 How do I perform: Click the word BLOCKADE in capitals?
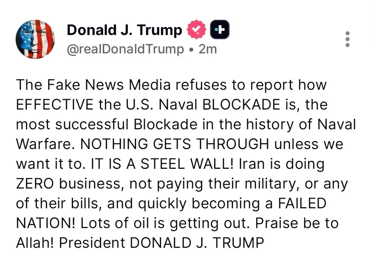241,105
